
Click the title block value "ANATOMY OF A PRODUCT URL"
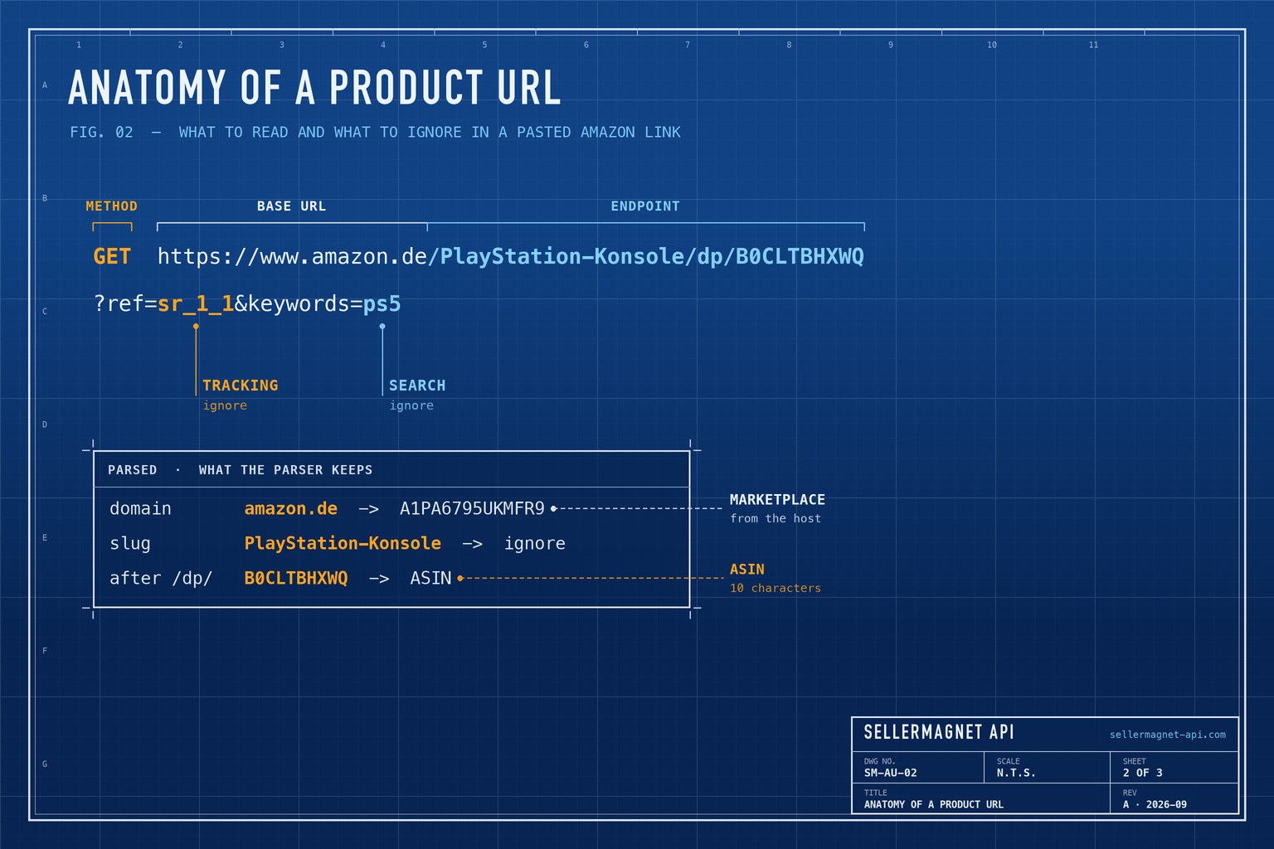934,804
